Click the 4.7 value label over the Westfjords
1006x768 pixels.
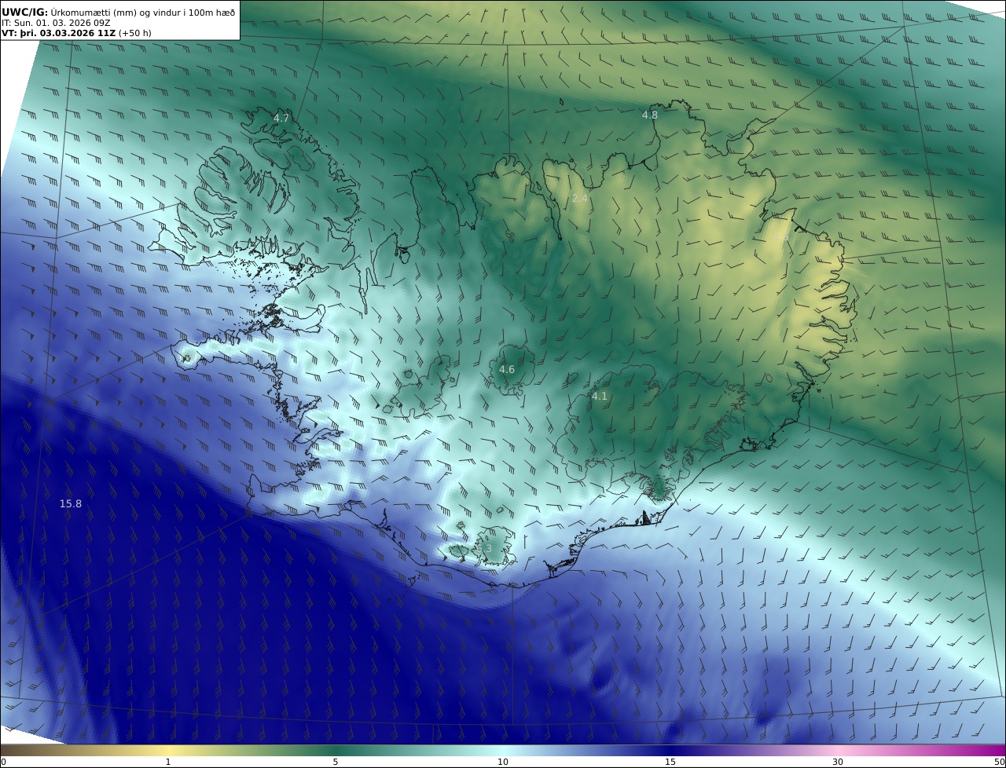[x=281, y=118]
